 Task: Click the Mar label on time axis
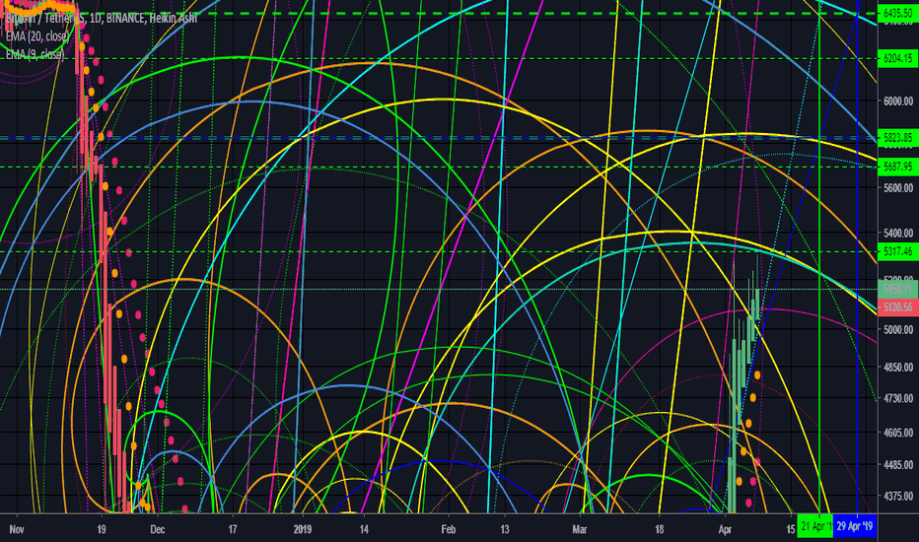pos(579,530)
